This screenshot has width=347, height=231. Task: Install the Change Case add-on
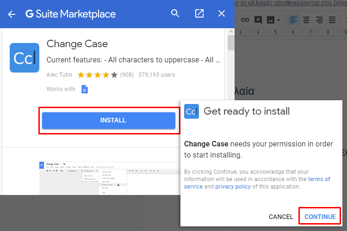tap(109, 121)
